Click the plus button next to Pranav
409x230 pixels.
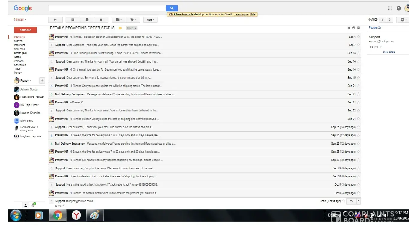42,81
